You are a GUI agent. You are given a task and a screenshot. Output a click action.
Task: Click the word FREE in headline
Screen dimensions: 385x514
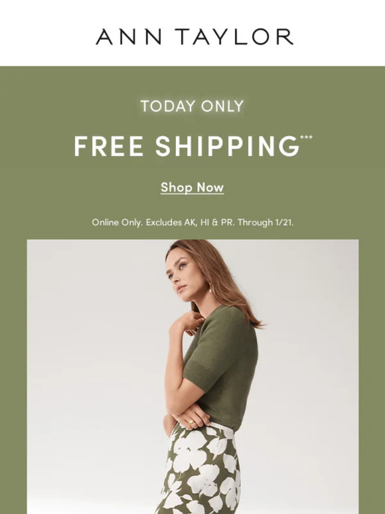pyautogui.click(x=108, y=146)
